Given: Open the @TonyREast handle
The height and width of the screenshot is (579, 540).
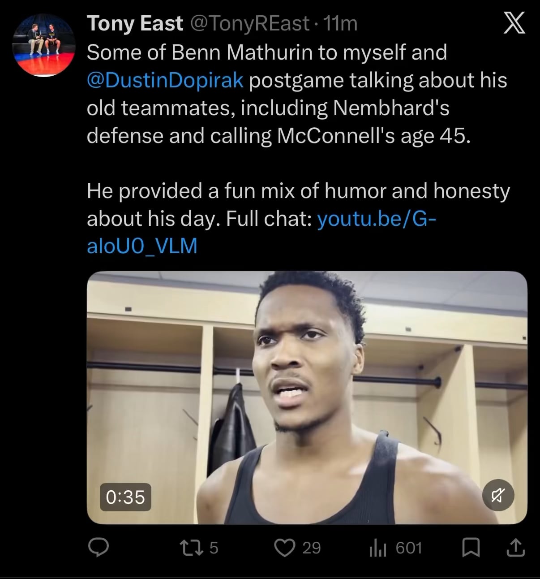Looking at the screenshot, I should (x=250, y=24).
